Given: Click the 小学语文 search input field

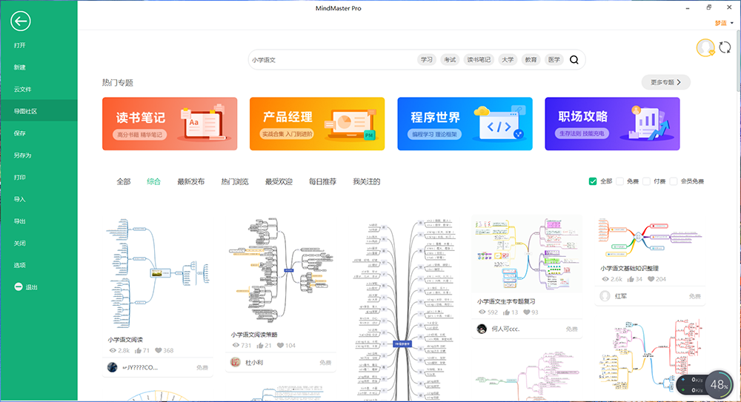Looking at the screenshot, I should [x=330, y=60].
